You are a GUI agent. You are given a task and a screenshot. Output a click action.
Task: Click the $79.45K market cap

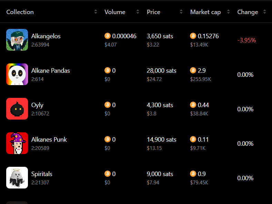click(x=199, y=183)
